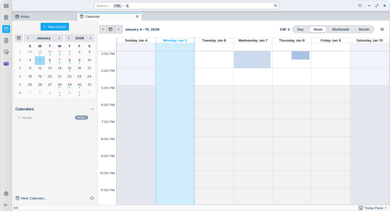Synchronize calendars with the refresh icon
The height and width of the screenshot is (211, 390).
(92, 198)
